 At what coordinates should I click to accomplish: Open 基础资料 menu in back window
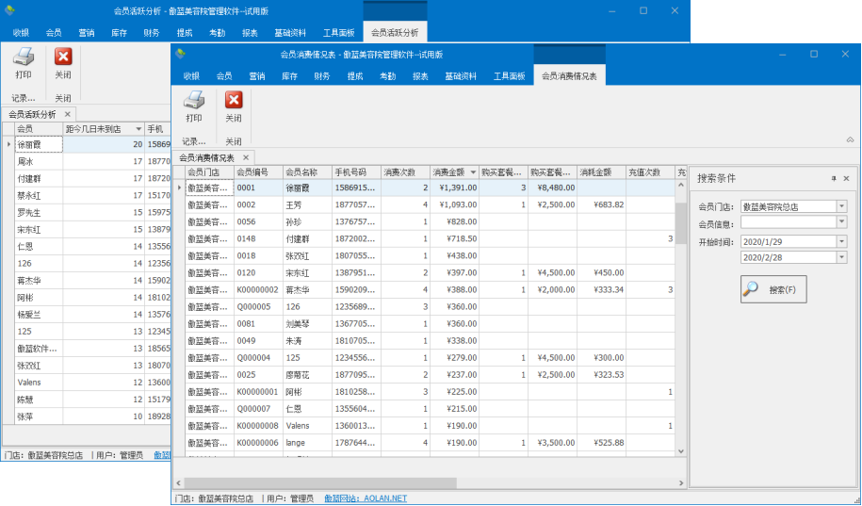click(x=290, y=32)
